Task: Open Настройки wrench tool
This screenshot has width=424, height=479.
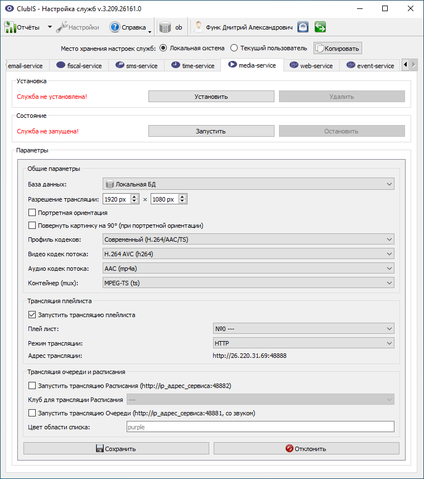Action: (x=62, y=27)
